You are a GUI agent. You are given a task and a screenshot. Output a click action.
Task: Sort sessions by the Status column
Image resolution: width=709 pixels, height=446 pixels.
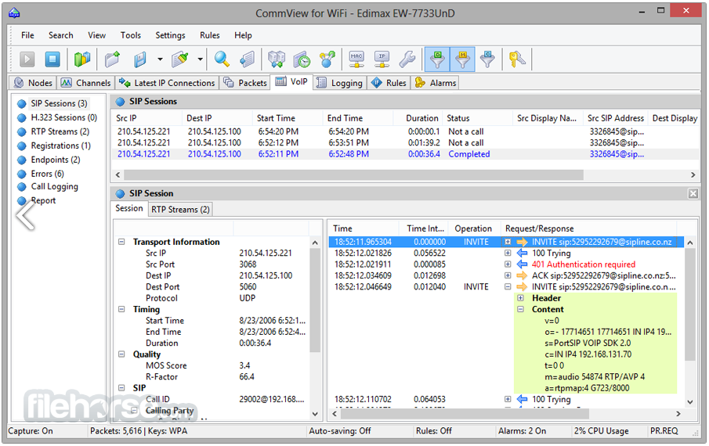coord(477,118)
